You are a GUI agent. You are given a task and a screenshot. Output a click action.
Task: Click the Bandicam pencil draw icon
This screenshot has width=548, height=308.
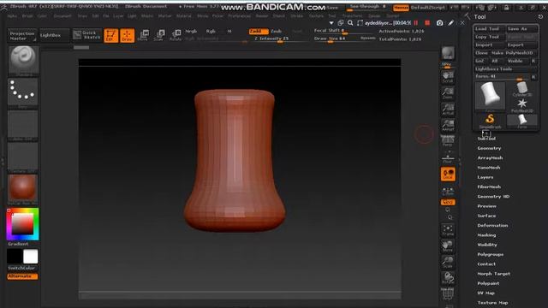click(x=451, y=23)
